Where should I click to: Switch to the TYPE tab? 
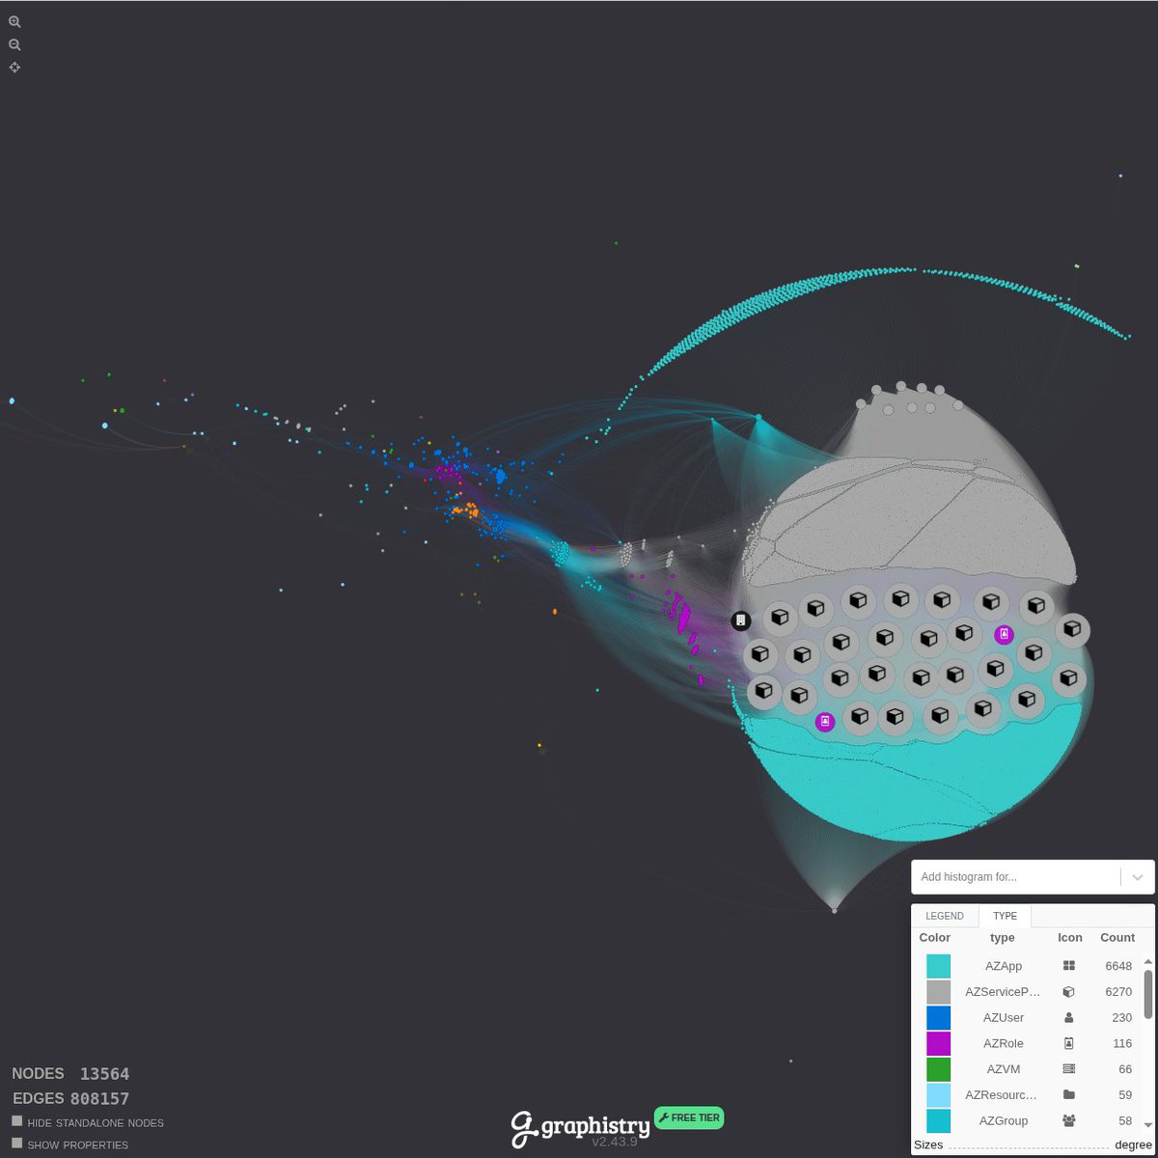pos(1006,916)
